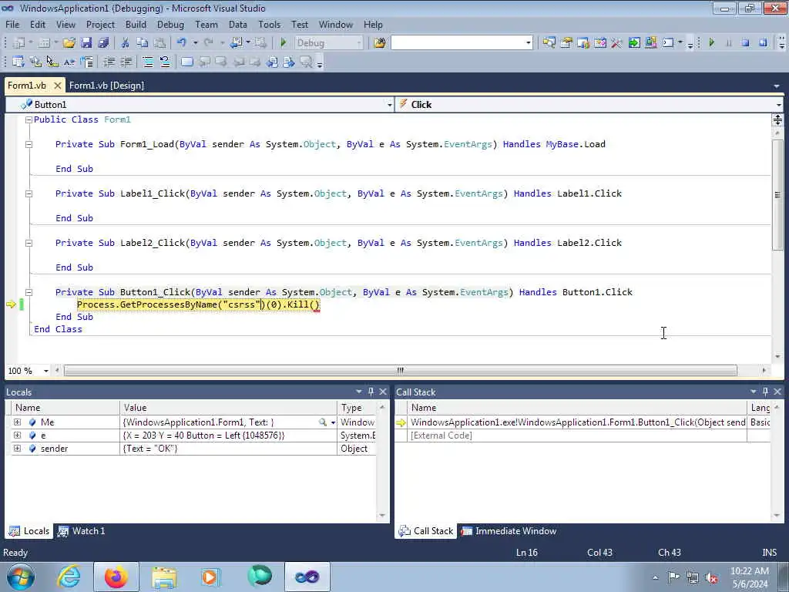
Task: Save Form1.vb with the floppy disk icon
Action: (x=86, y=43)
